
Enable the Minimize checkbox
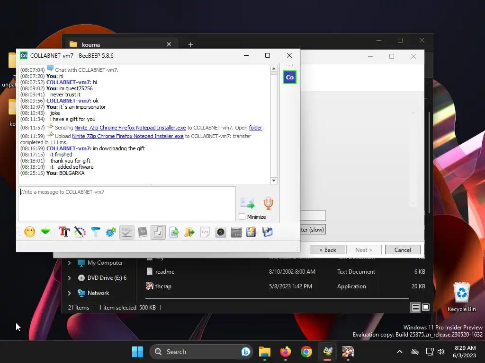(x=242, y=216)
